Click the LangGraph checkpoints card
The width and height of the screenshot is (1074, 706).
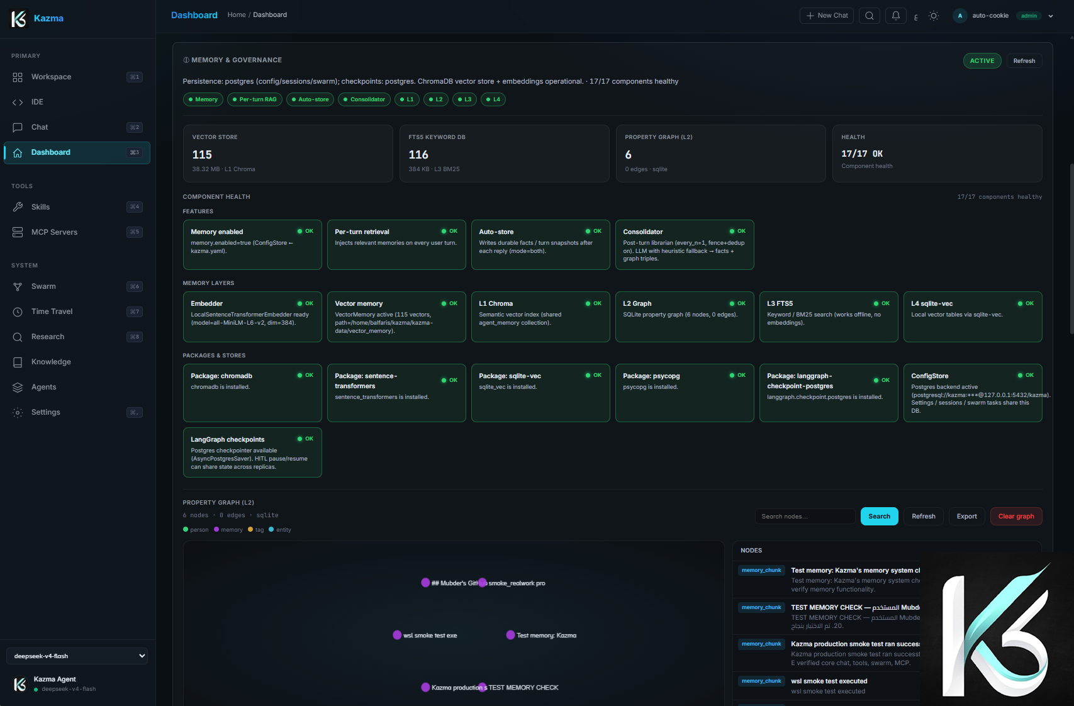252,452
